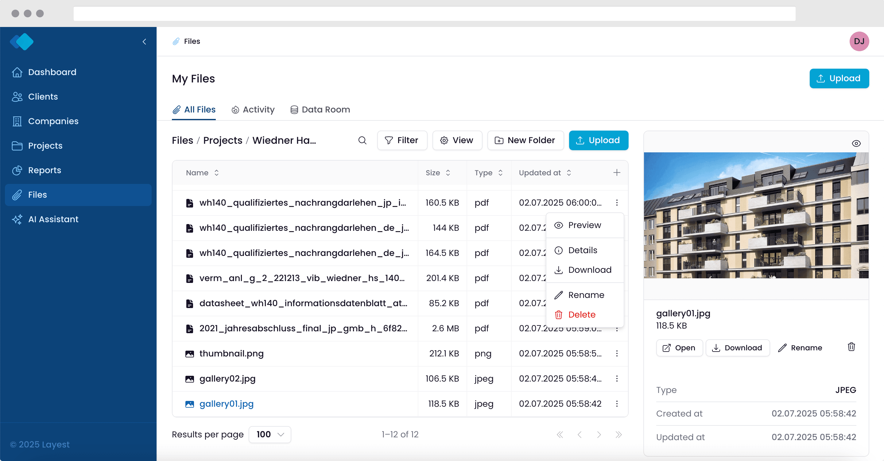The width and height of the screenshot is (884, 461).
Task: Click the DJ user avatar
Action: pos(859,41)
